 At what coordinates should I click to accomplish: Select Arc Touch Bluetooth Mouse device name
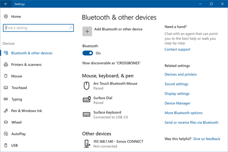pyautogui.click(x=115, y=83)
